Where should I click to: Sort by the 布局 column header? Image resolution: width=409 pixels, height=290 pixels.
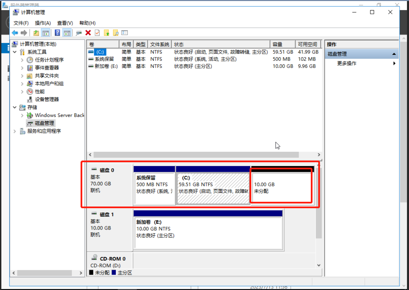click(x=126, y=44)
